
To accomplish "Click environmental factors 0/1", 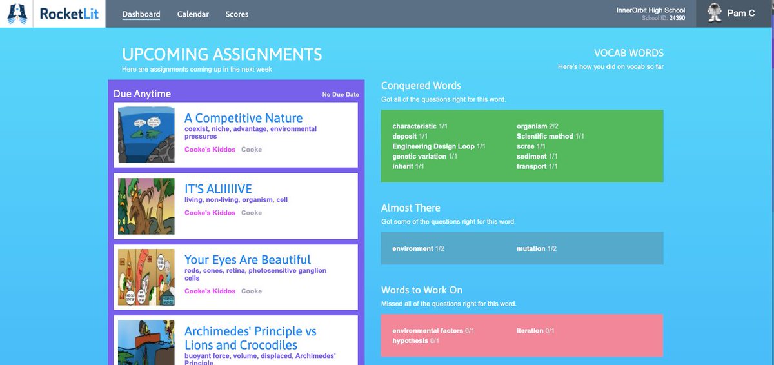I will 433,331.
